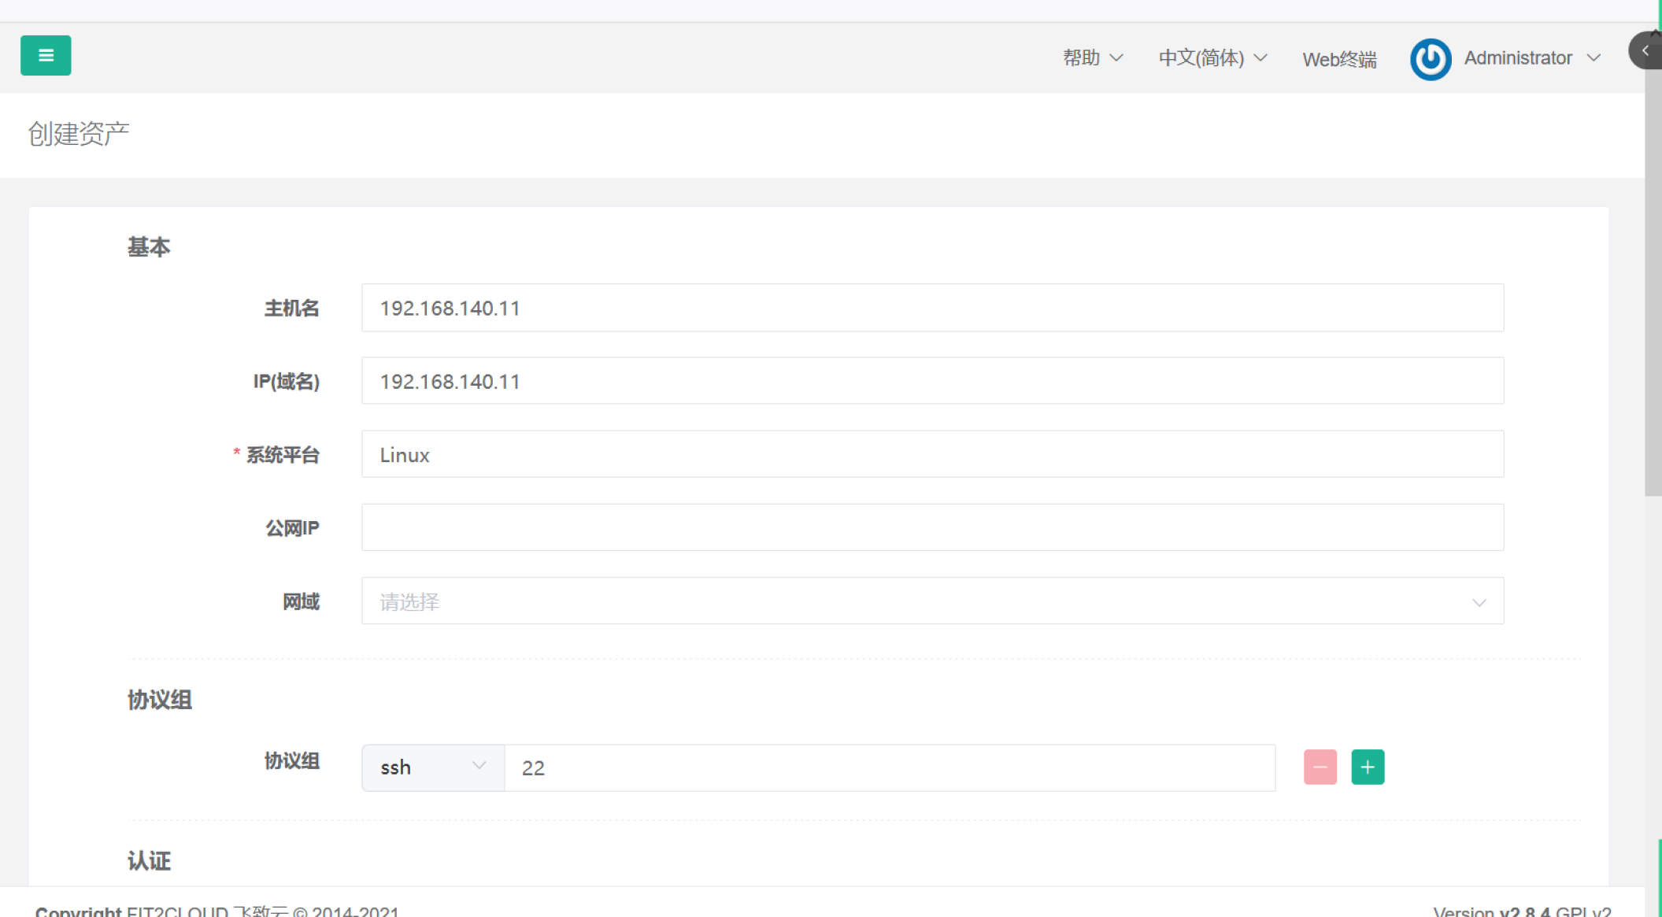Click chevron arrow in 网域 select
This screenshot has height=917, width=1662.
[1479, 602]
